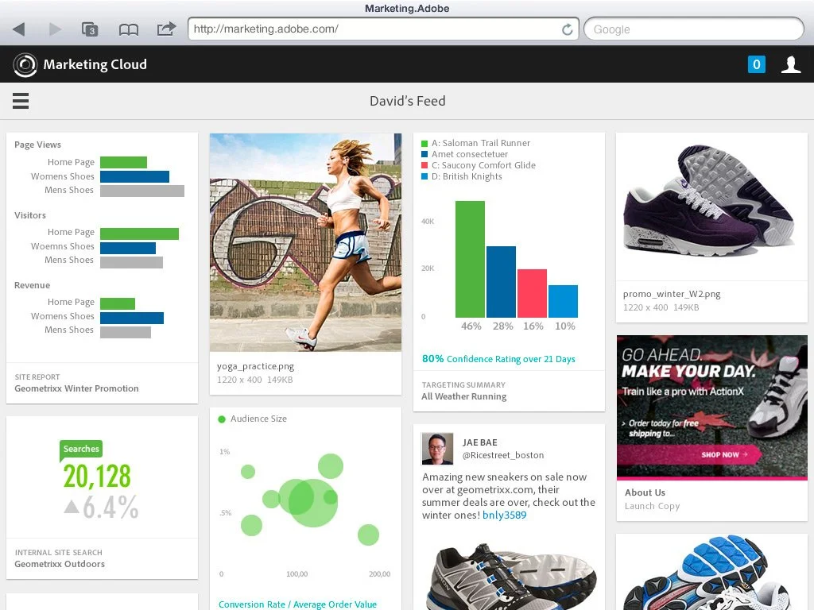Click the Searches green tag
Screen dimensions: 814x610
coord(81,450)
